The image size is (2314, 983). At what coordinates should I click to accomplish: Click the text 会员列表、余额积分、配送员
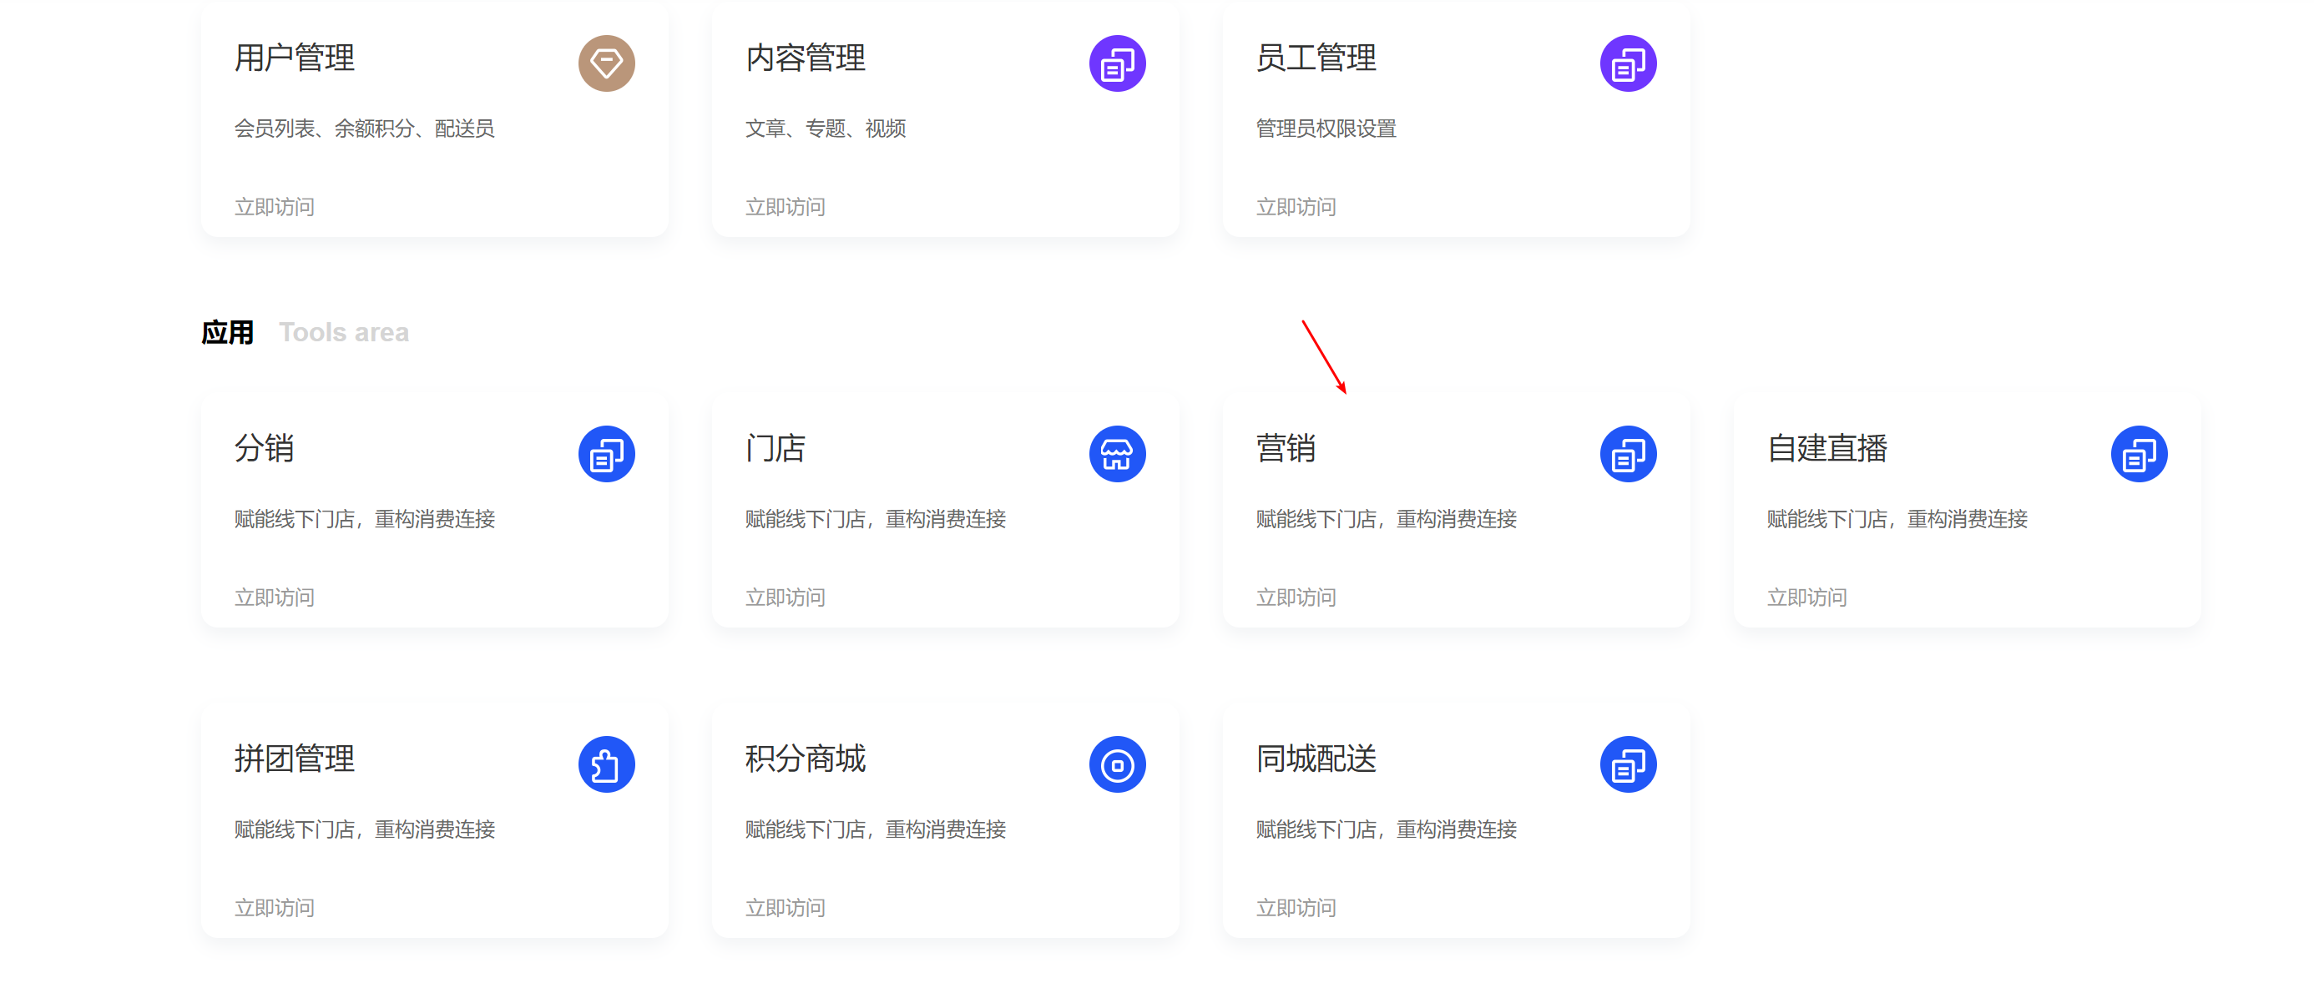[365, 129]
